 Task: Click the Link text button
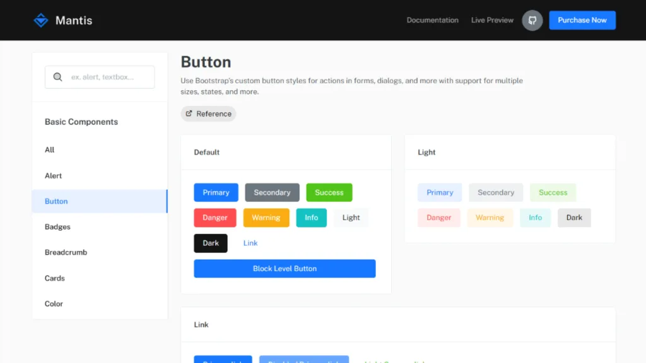[250, 243]
